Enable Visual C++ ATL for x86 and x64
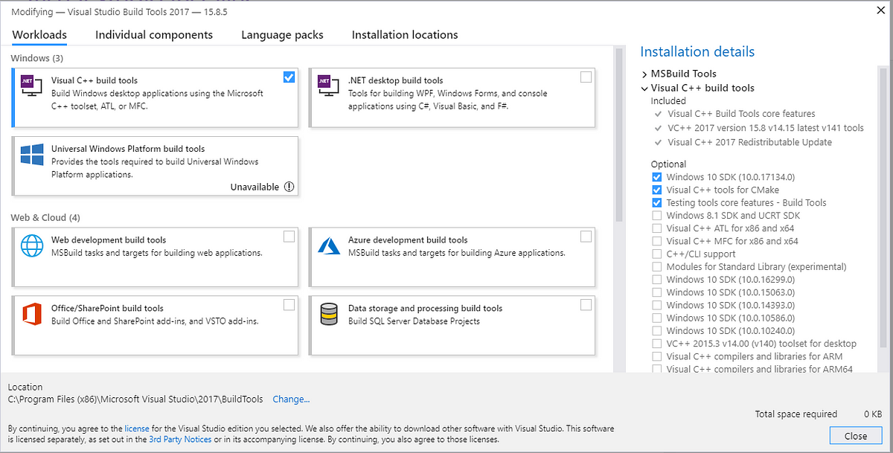The width and height of the screenshot is (893, 453). pos(656,228)
